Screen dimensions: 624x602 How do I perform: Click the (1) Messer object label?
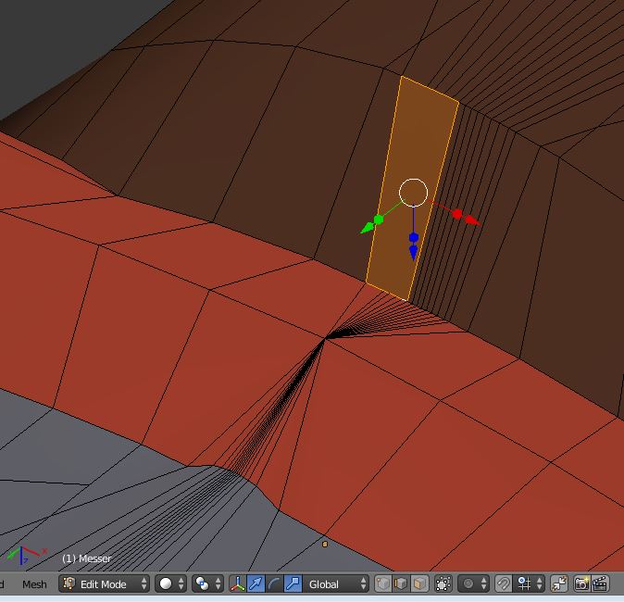tap(86, 558)
